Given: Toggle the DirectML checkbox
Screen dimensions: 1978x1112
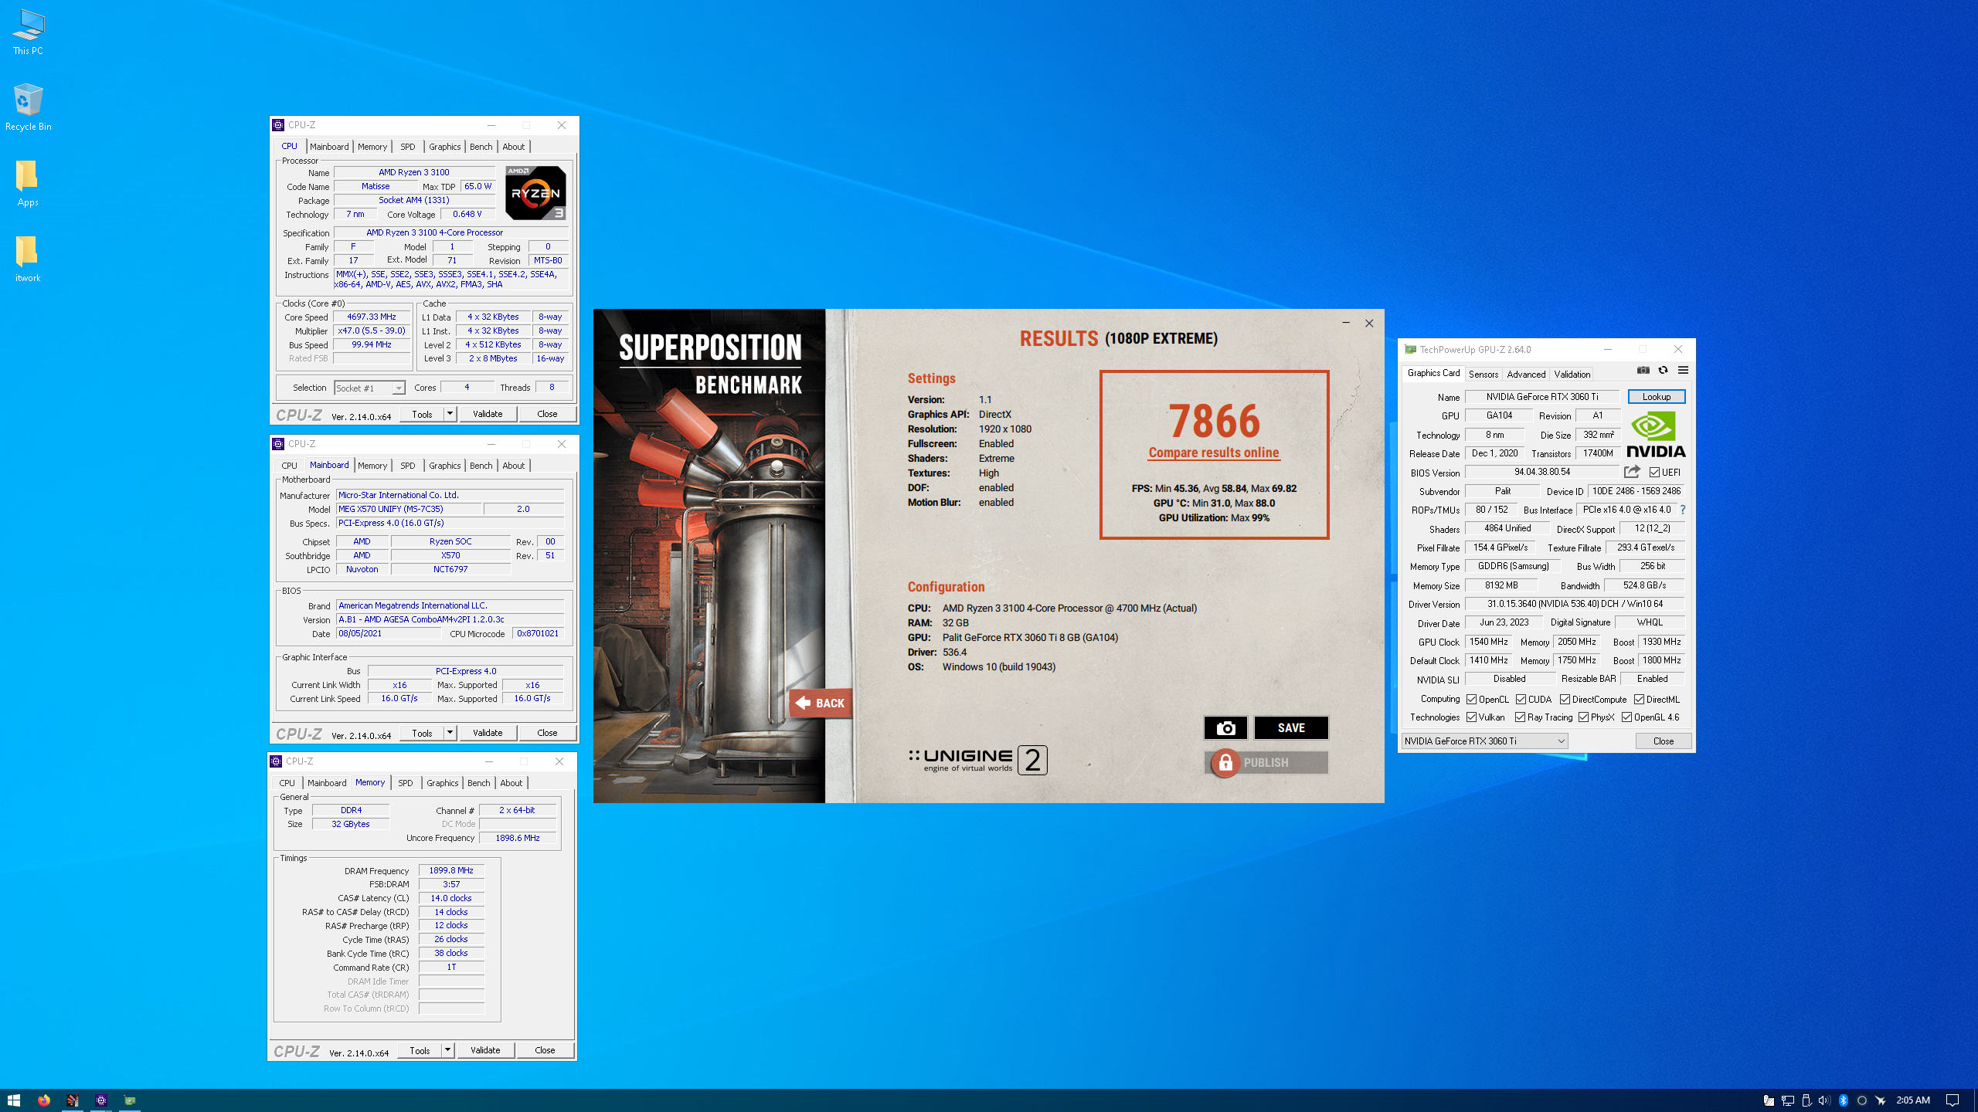Looking at the screenshot, I should [1639, 700].
